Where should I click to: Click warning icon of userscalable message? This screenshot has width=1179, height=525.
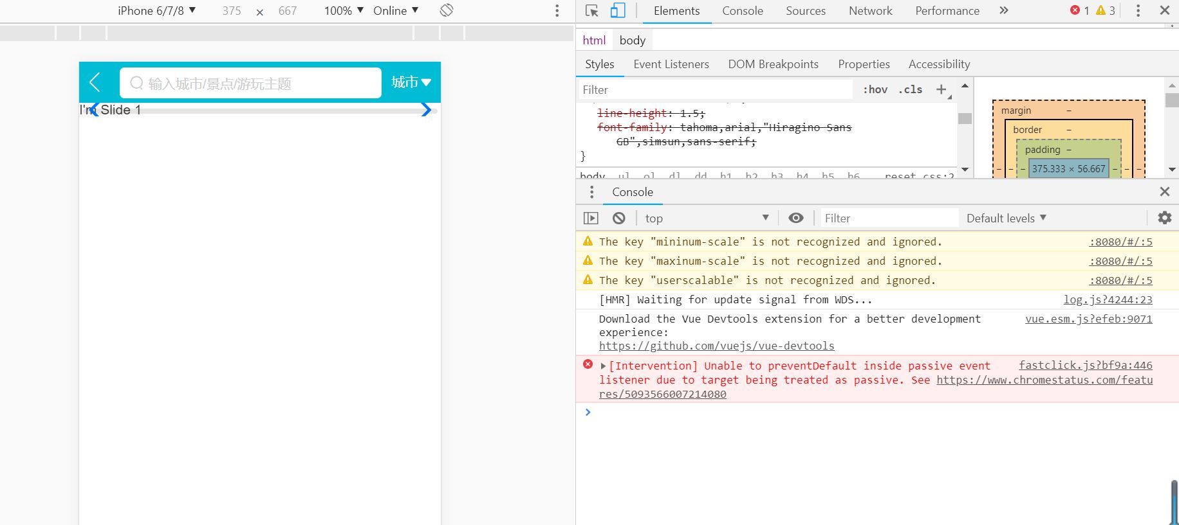588,280
